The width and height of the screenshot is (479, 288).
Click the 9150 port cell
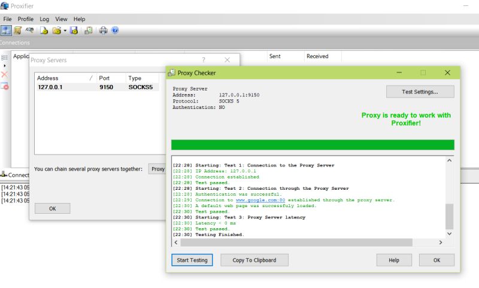tap(107, 87)
